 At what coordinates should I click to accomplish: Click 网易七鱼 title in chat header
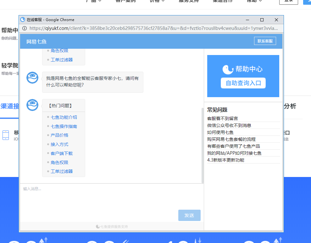pos(36,41)
